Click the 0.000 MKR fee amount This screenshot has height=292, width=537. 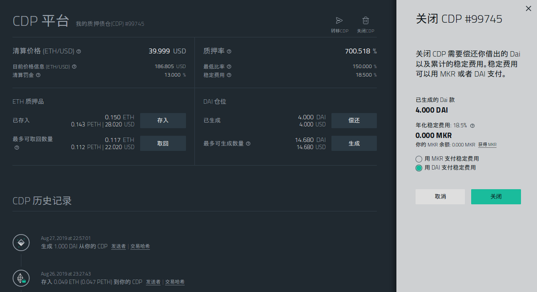pos(434,135)
